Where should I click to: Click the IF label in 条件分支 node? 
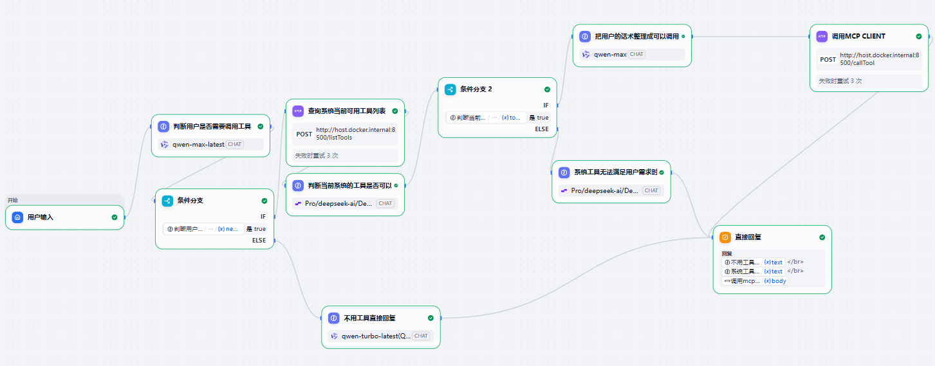point(263,217)
